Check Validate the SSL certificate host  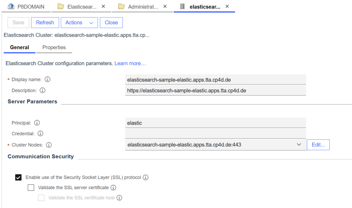coord(41,198)
